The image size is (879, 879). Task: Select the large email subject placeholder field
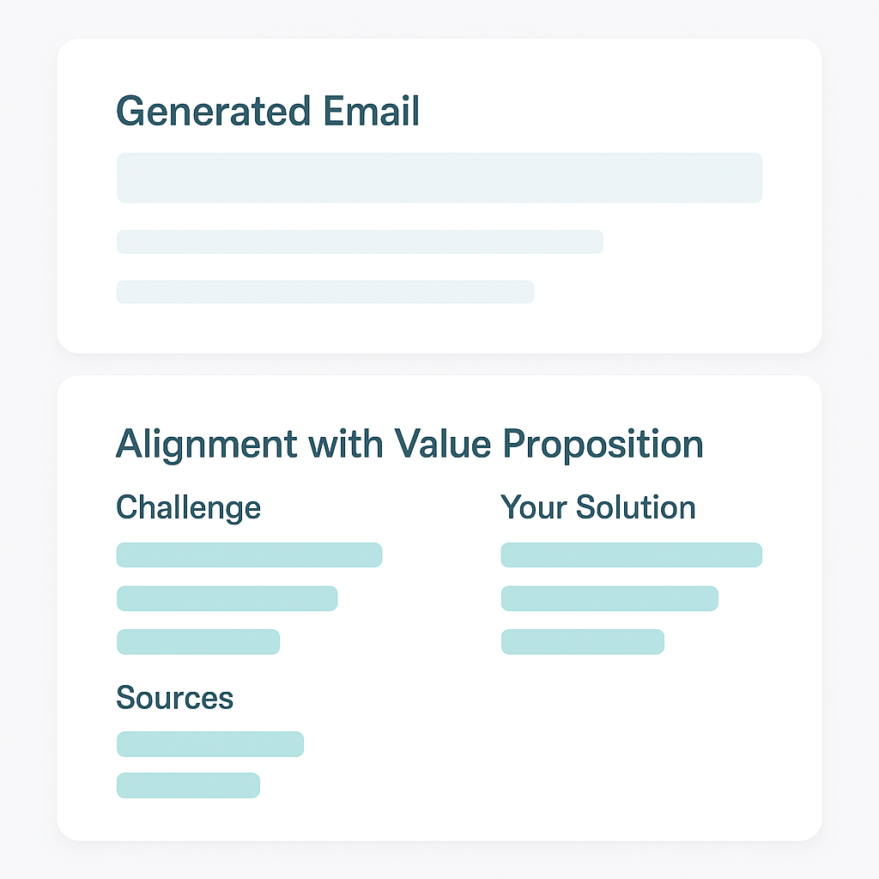[439, 178]
